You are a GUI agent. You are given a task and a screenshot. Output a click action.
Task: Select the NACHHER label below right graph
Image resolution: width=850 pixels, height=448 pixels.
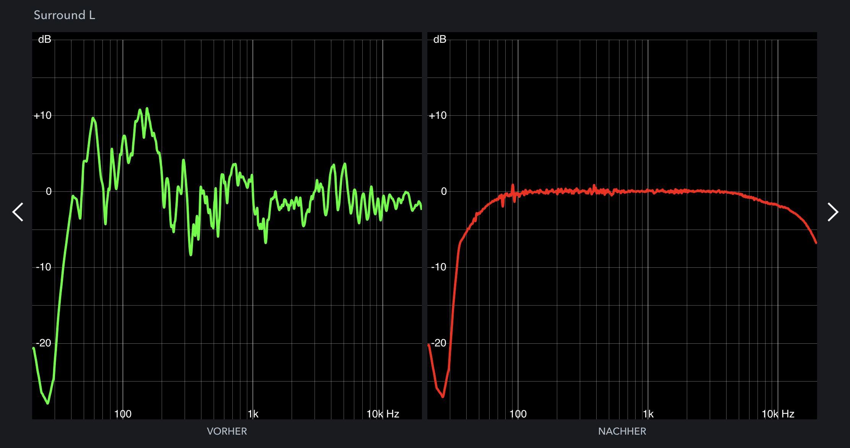coord(622,431)
